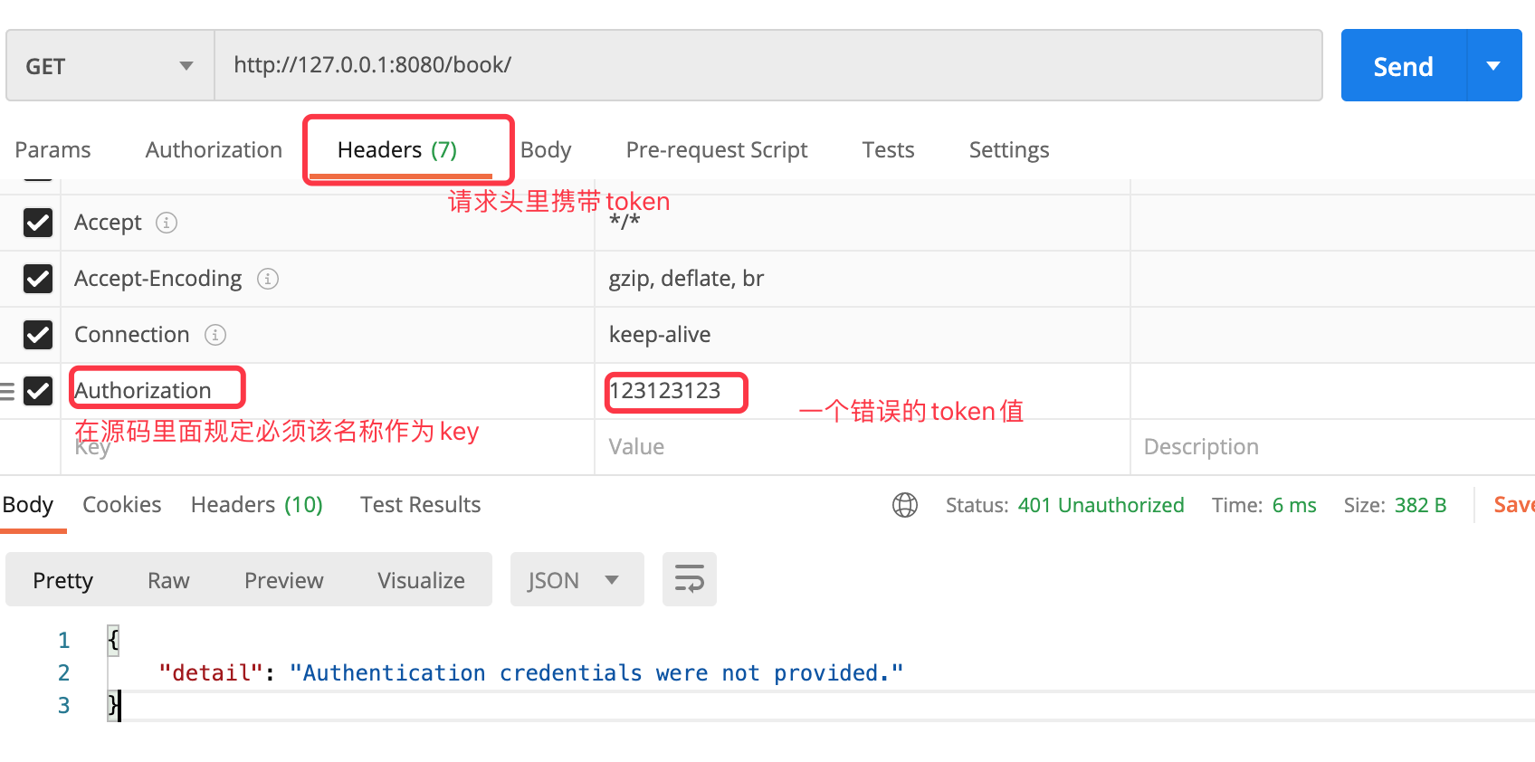The height and width of the screenshot is (762, 1535).
Task: Open the request Body tab
Action: coord(546,150)
